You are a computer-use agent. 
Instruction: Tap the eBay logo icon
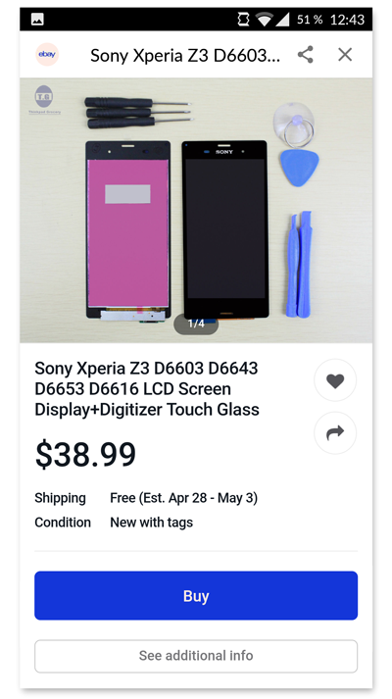point(47,54)
